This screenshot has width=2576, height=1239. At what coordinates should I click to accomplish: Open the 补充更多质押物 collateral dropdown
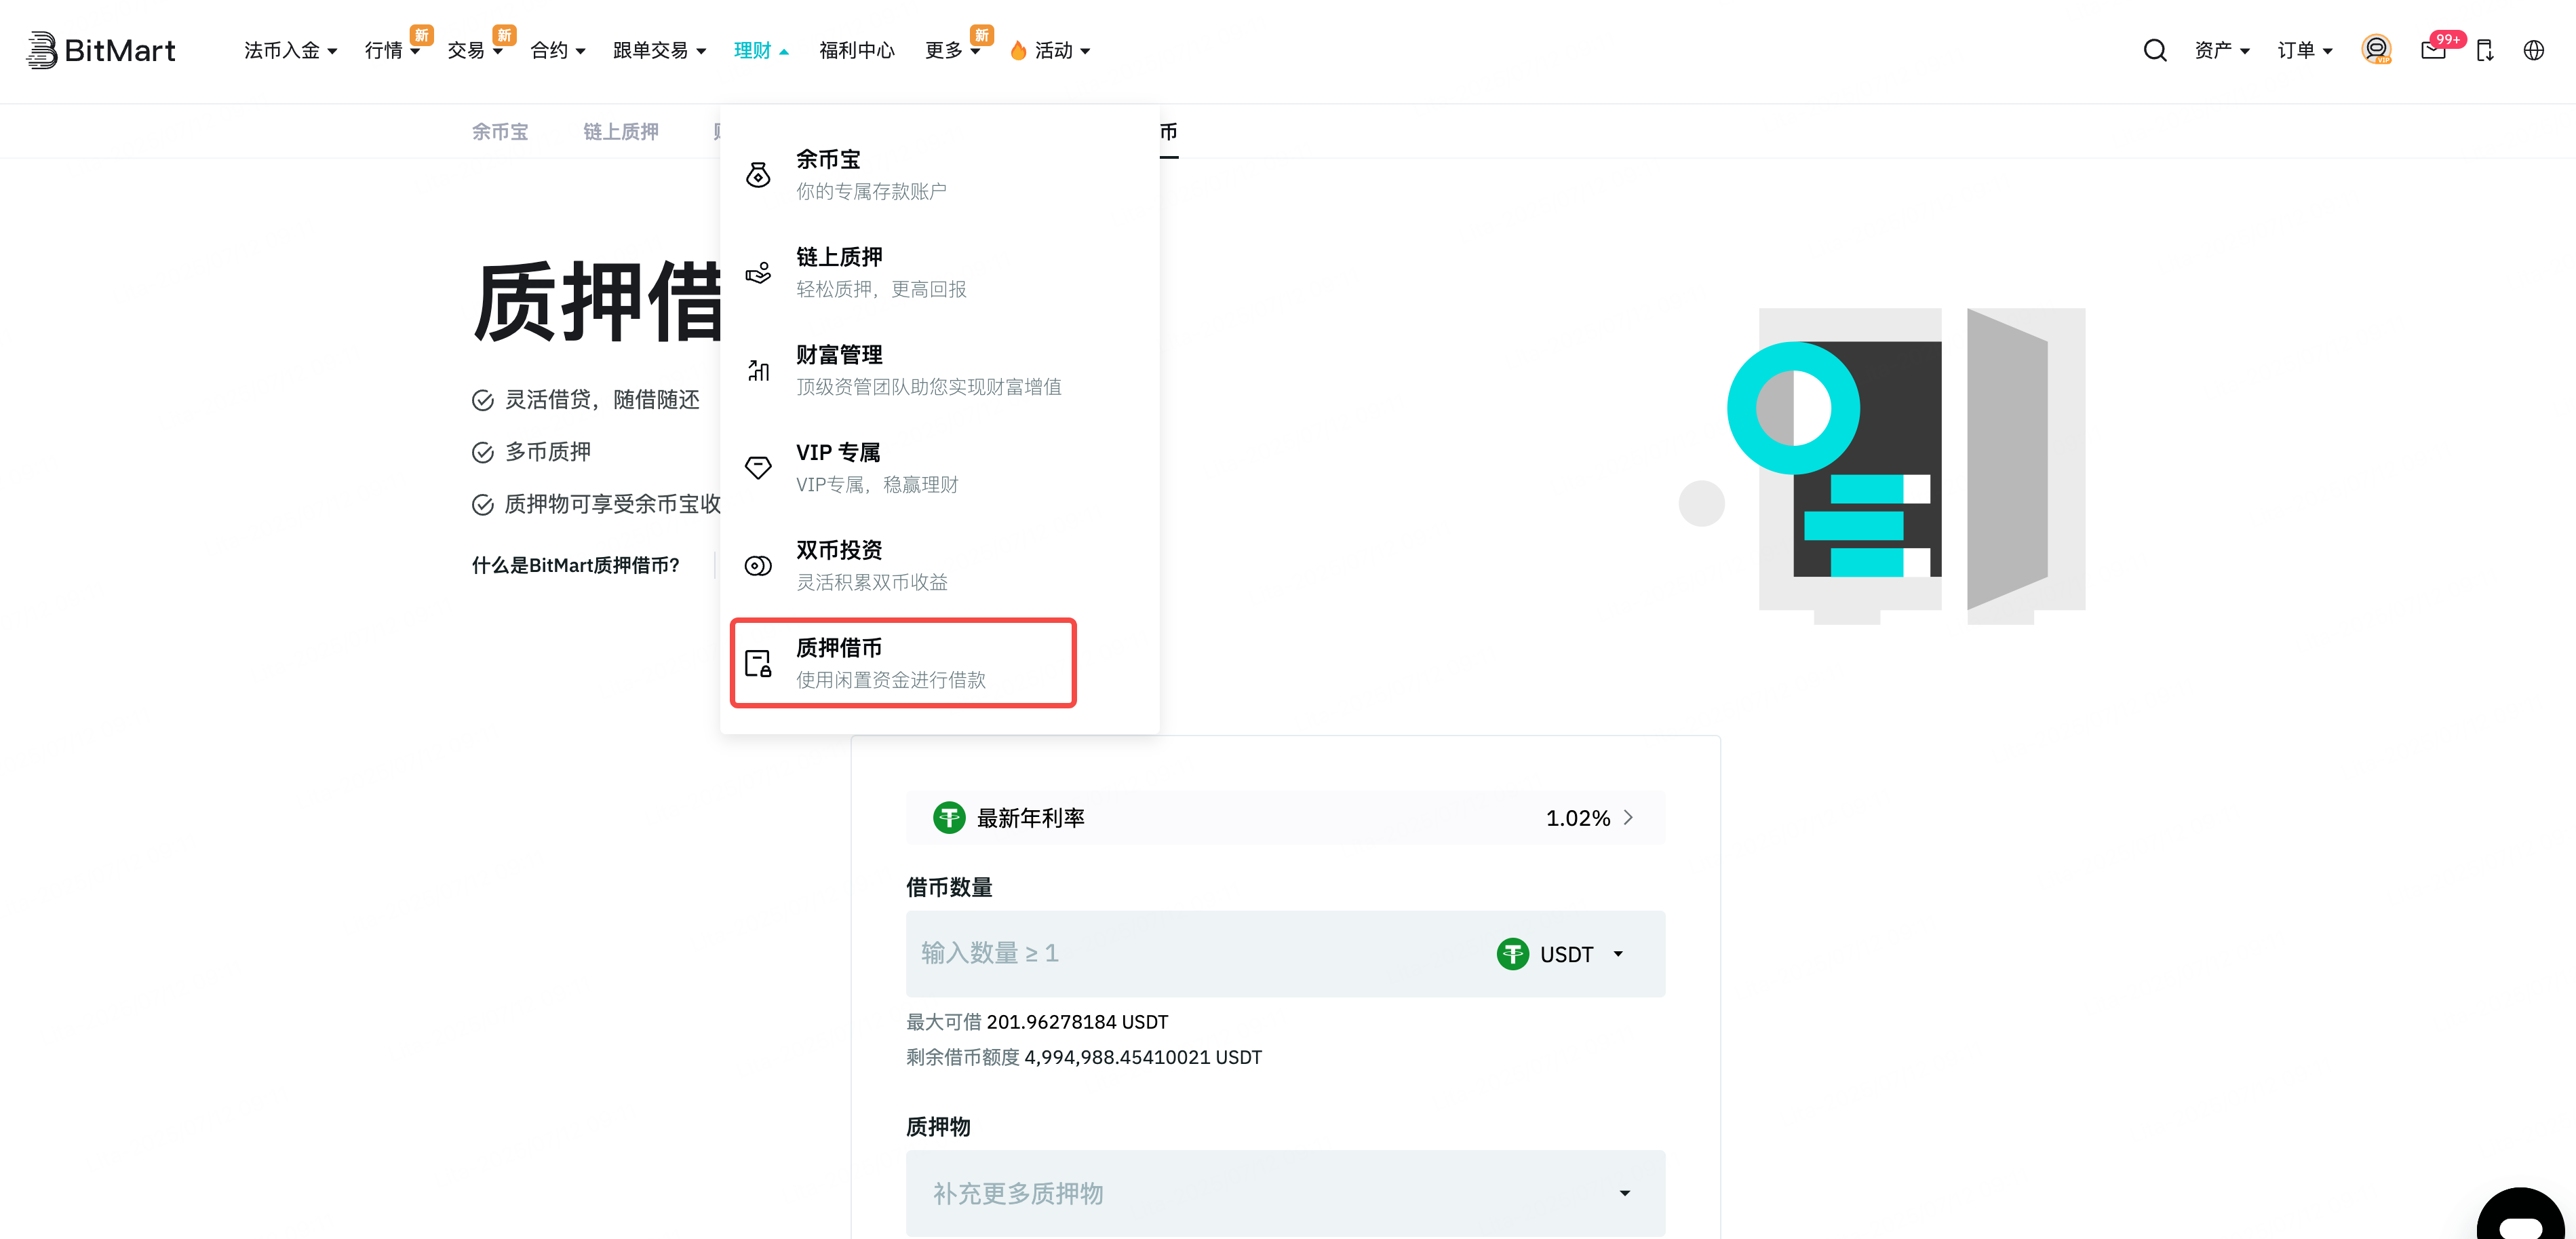click(1285, 1193)
